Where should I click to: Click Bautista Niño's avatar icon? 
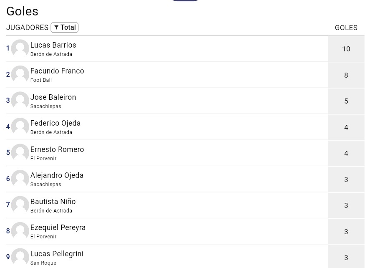(20, 205)
